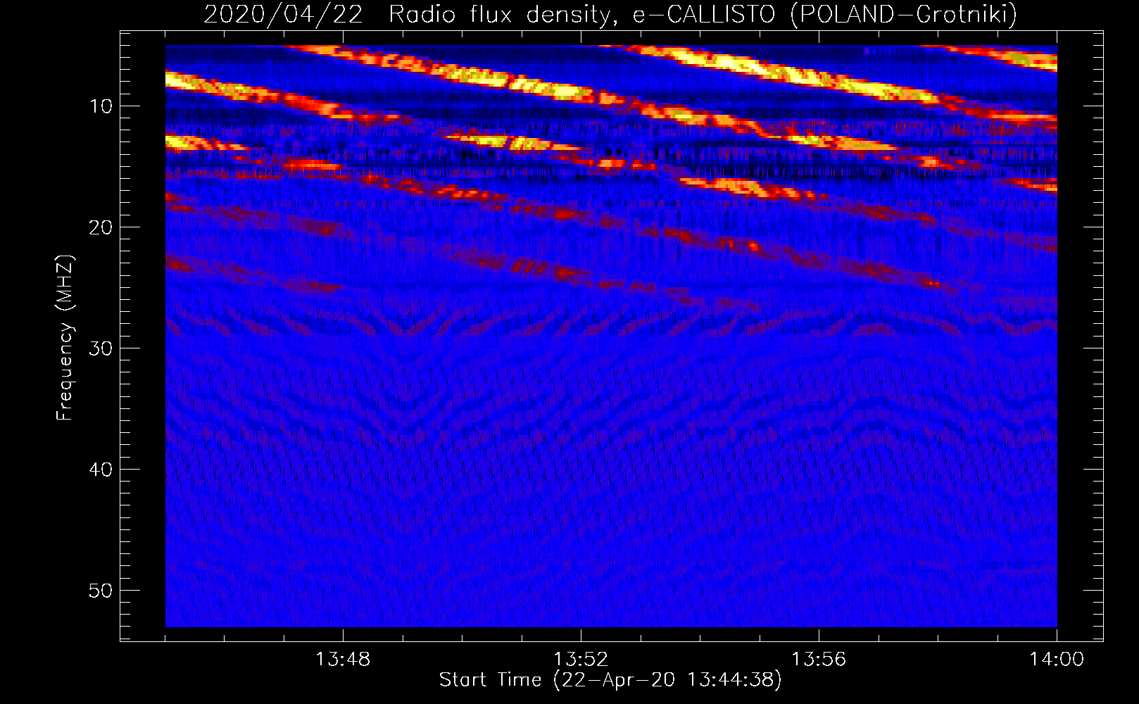Click the 13:56 time axis label
This screenshot has width=1139, height=704.
(x=819, y=660)
